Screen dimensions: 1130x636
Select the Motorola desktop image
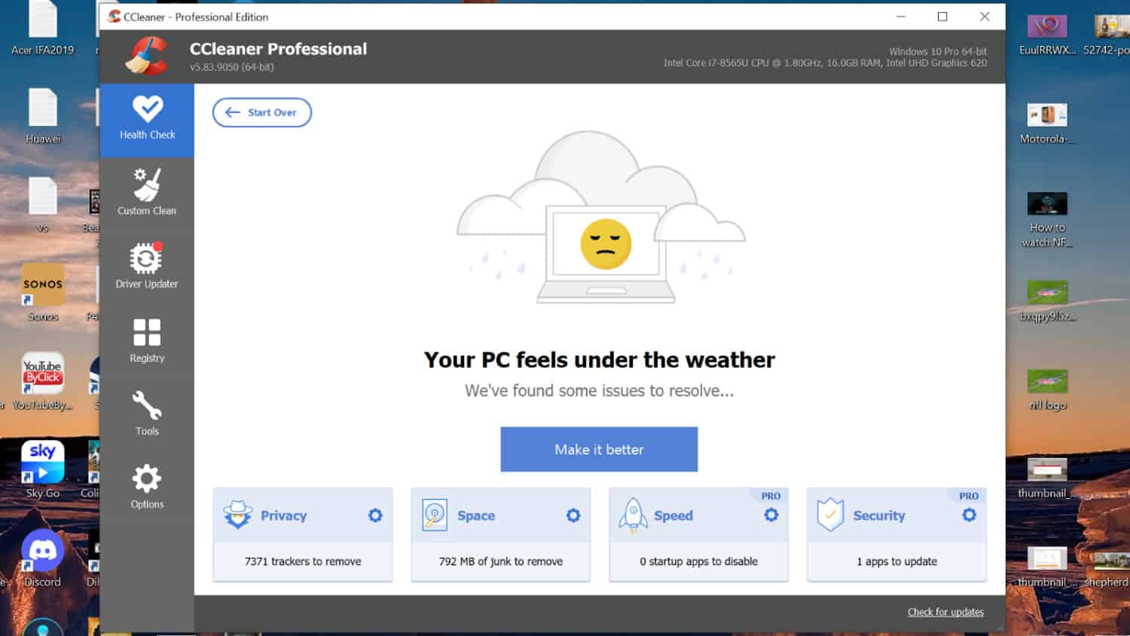pos(1047,123)
